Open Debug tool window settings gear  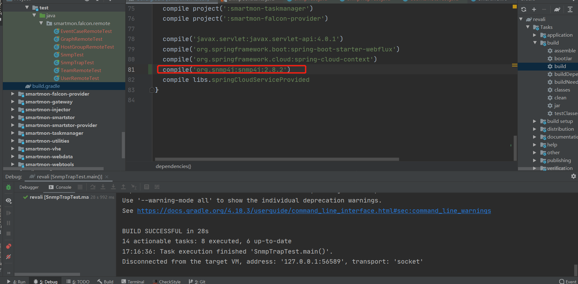(x=574, y=176)
